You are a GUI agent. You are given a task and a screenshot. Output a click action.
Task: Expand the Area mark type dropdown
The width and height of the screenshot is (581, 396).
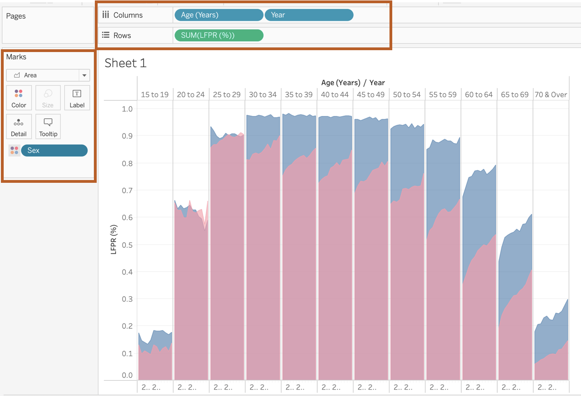click(x=84, y=75)
